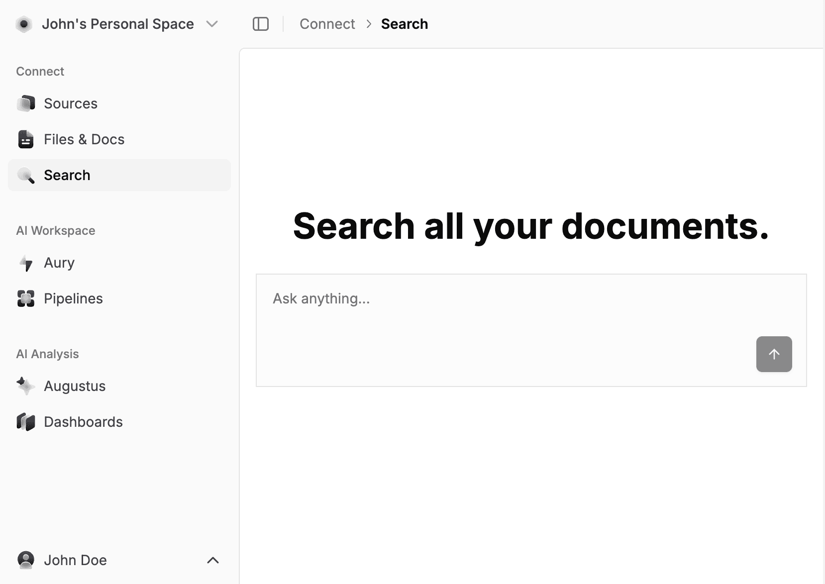
Task: Select the Sources icon in the sidebar
Action: point(26,103)
